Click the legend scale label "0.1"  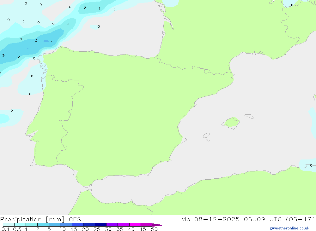click(x=5, y=229)
